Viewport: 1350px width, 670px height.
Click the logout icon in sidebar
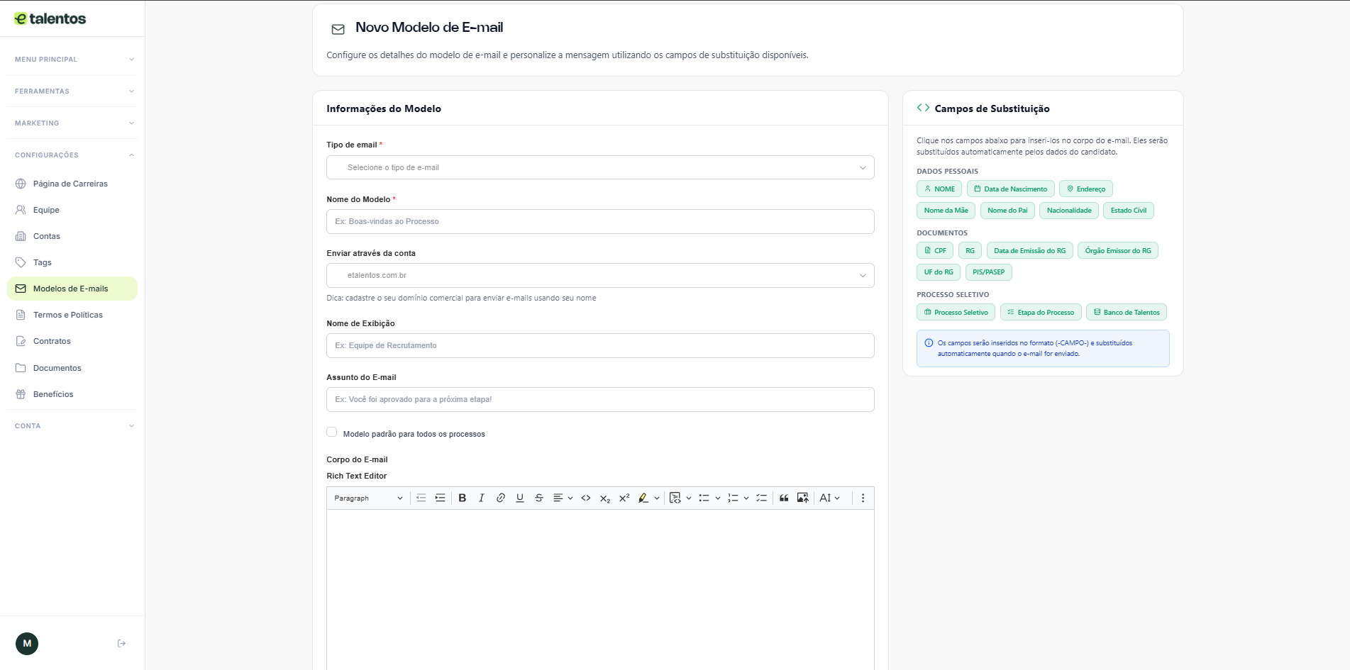(x=121, y=644)
